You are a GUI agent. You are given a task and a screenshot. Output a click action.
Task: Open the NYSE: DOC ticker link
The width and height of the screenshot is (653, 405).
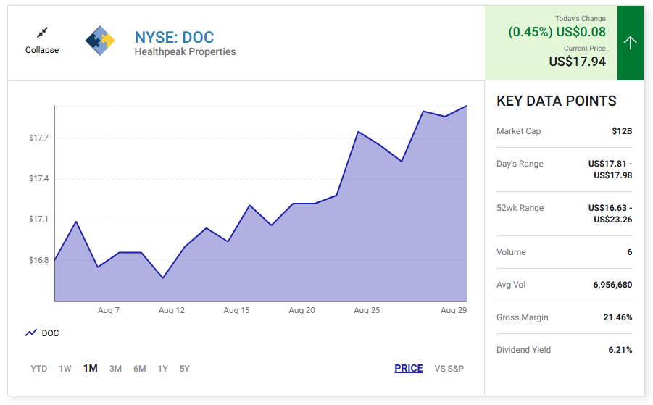point(174,38)
